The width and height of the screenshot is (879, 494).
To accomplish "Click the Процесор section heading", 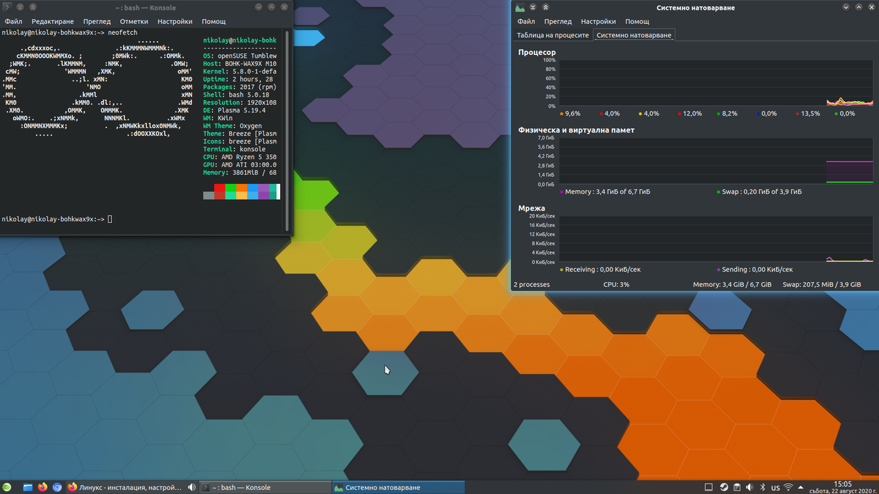I will click(x=537, y=52).
